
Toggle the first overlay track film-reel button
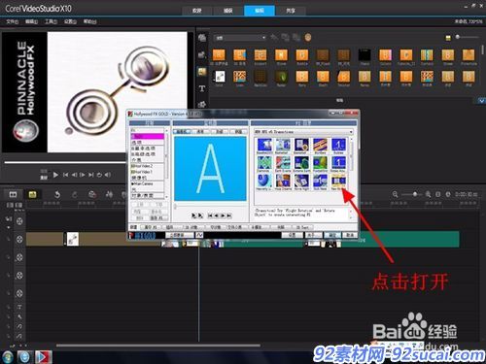coord(19,257)
